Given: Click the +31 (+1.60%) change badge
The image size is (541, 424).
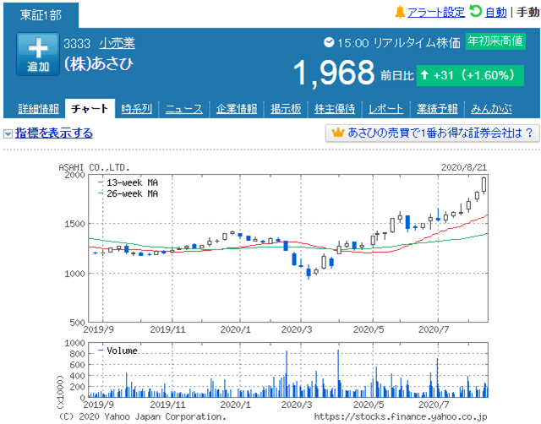Looking at the screenshot, I should [470, 75].
